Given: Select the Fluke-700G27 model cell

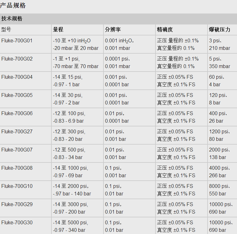Looking at the screenshot, I should click(x=17, y=131).
